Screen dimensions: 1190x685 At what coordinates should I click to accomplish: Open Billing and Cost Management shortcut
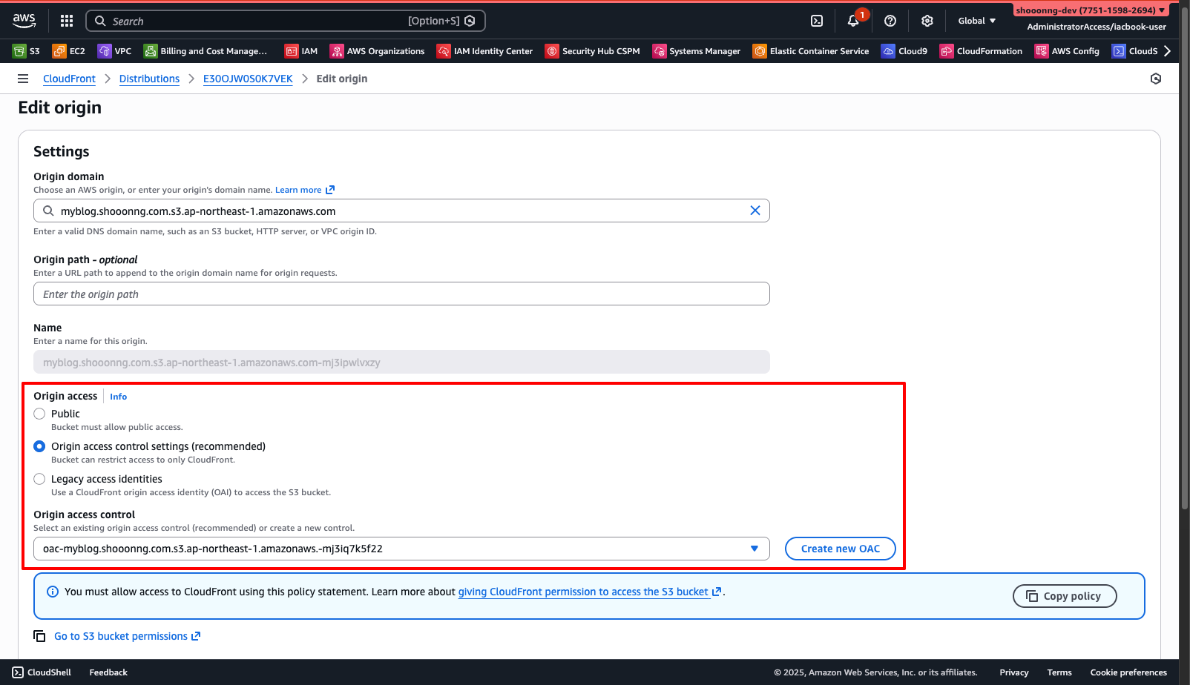[x=206, y=51]
